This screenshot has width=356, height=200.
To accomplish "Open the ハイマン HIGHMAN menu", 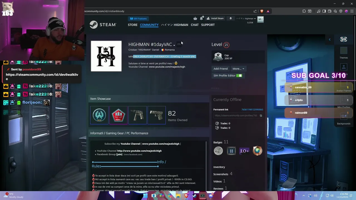I will [x=175, y=25].
